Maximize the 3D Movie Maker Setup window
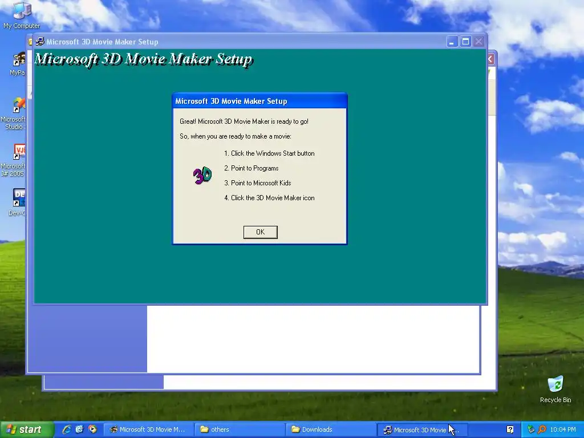The height and width of the screenshot is (438, 584). (465, 42)
